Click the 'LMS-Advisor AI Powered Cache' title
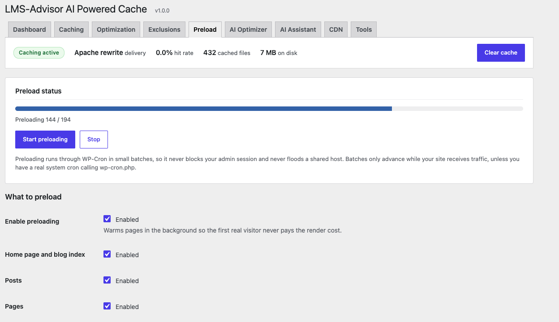The image size is (559, 322). click(76, 9)
